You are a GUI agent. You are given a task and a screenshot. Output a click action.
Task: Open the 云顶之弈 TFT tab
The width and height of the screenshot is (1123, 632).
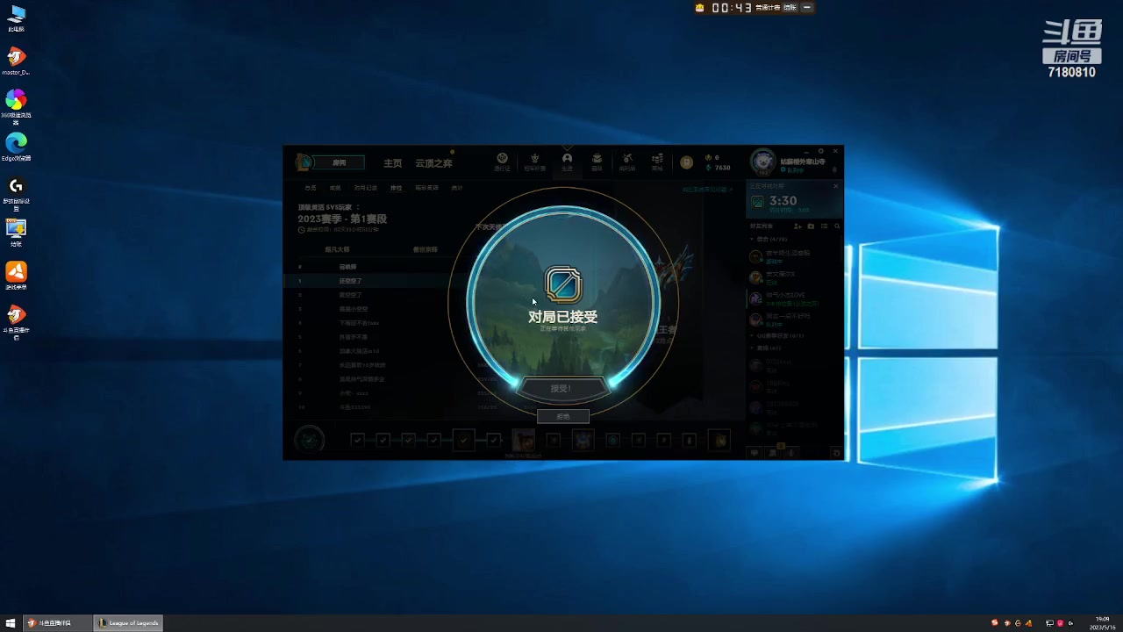pos(433,163)
